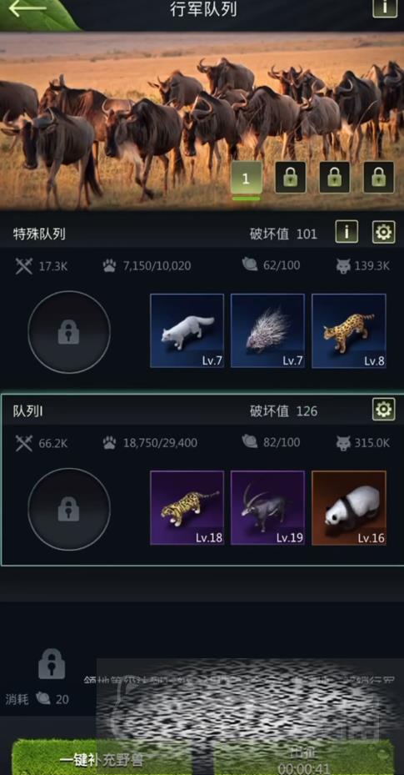The image size is (404, 775).
Task: Tap the second locked march slot
Action: 291,178
